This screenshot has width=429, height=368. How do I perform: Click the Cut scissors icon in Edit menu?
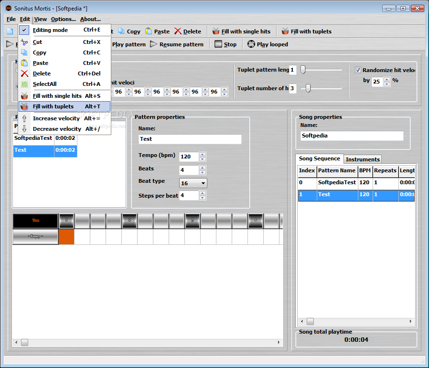pos(24,42)
